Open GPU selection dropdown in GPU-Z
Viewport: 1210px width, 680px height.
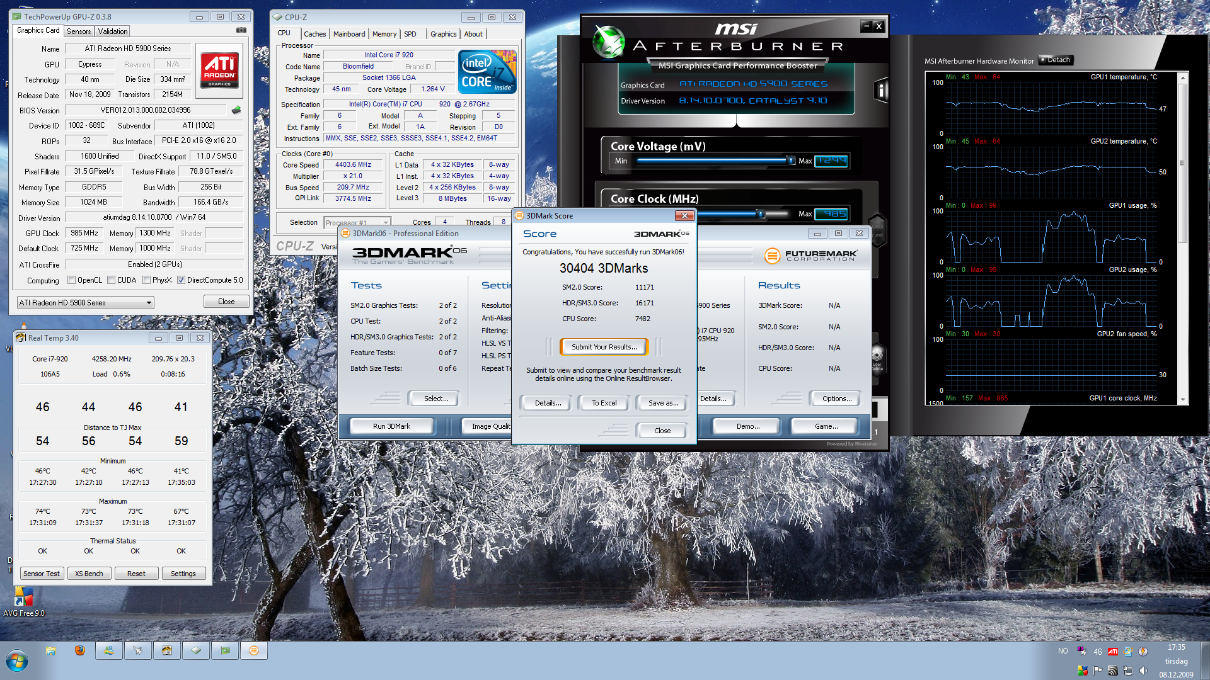85,303
